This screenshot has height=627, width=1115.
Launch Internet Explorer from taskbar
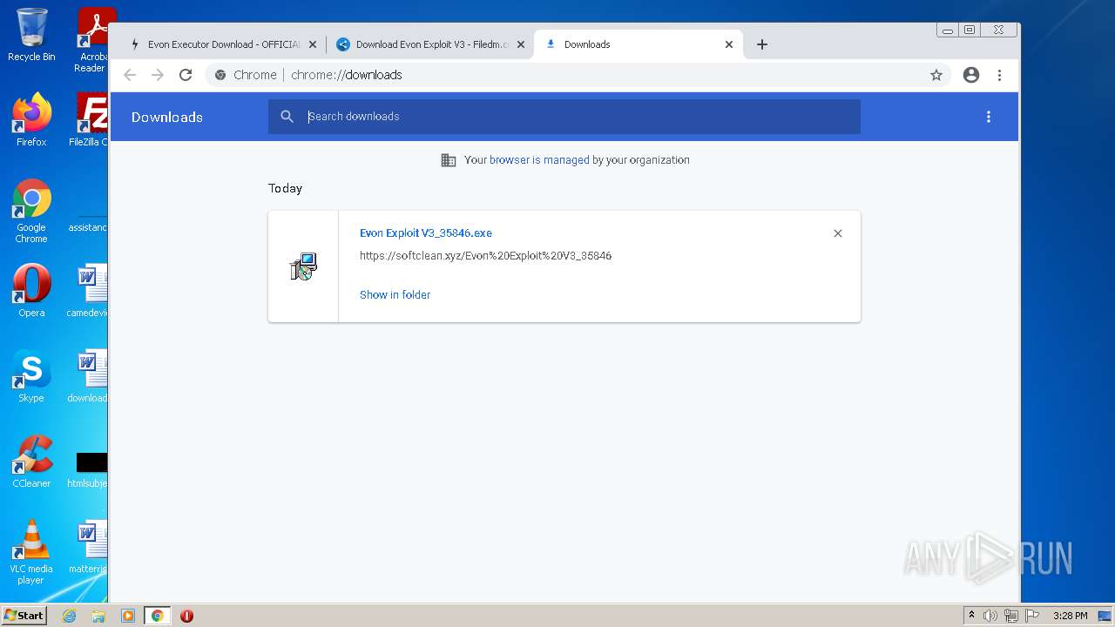pos(70,616)
